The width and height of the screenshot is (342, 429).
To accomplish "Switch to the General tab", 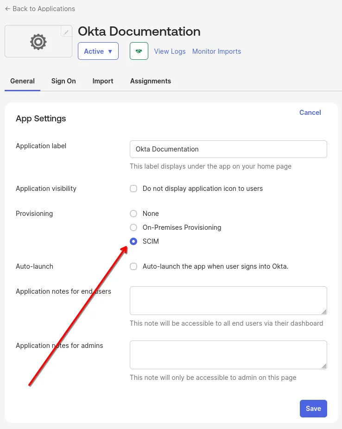I will (x=22, y=81).
